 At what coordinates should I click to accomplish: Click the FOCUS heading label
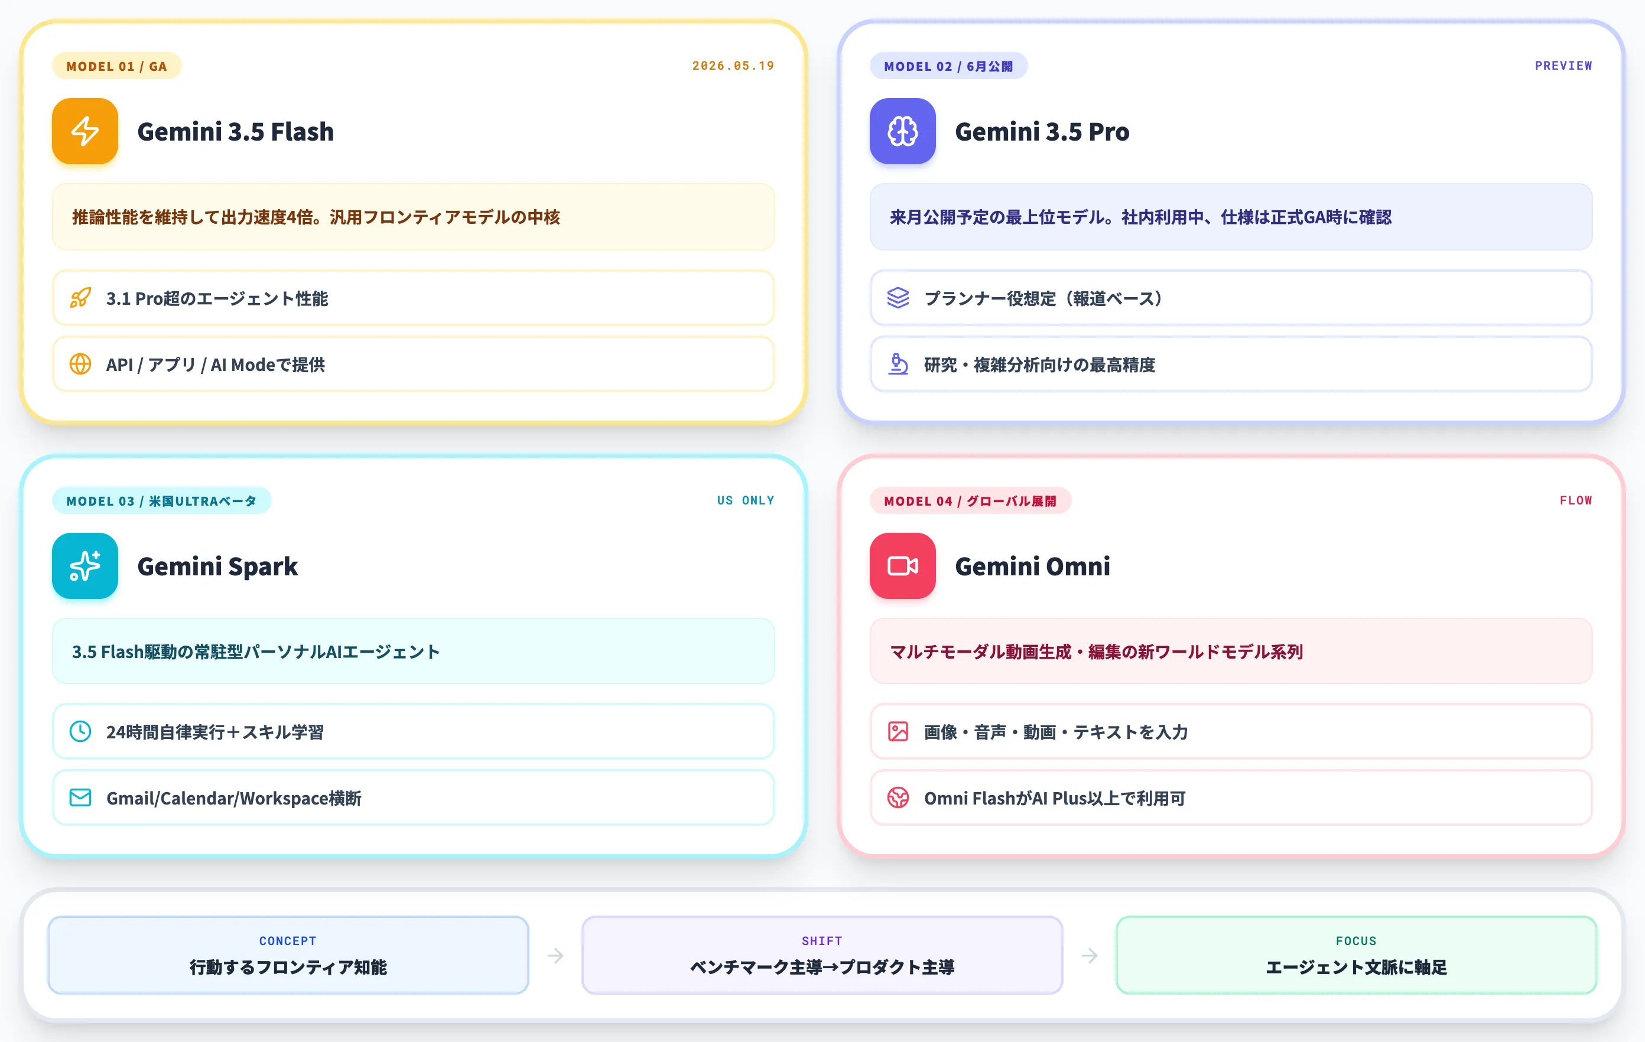1356,941
